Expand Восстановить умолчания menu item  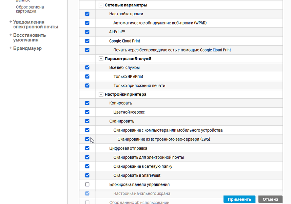(x=11, y=35)
